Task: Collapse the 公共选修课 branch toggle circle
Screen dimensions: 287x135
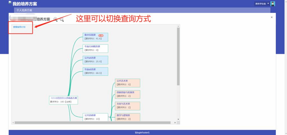Action: (x=109, y=117)
